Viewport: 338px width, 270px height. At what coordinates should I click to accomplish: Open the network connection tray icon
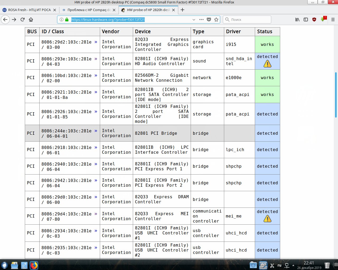pyautogui.click(x=287, y=265)
